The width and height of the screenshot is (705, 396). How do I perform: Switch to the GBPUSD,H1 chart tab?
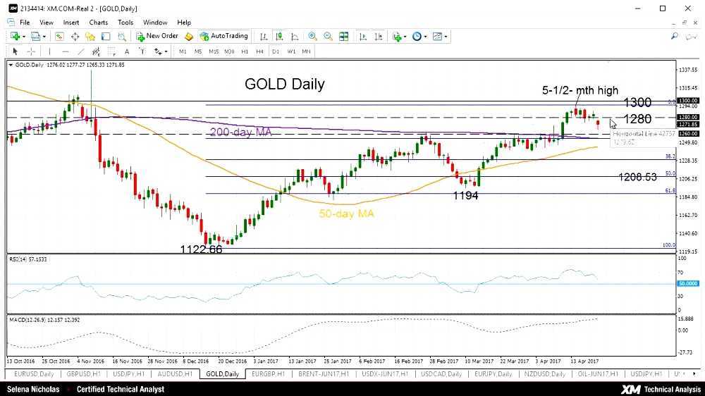tap(83, 374)
